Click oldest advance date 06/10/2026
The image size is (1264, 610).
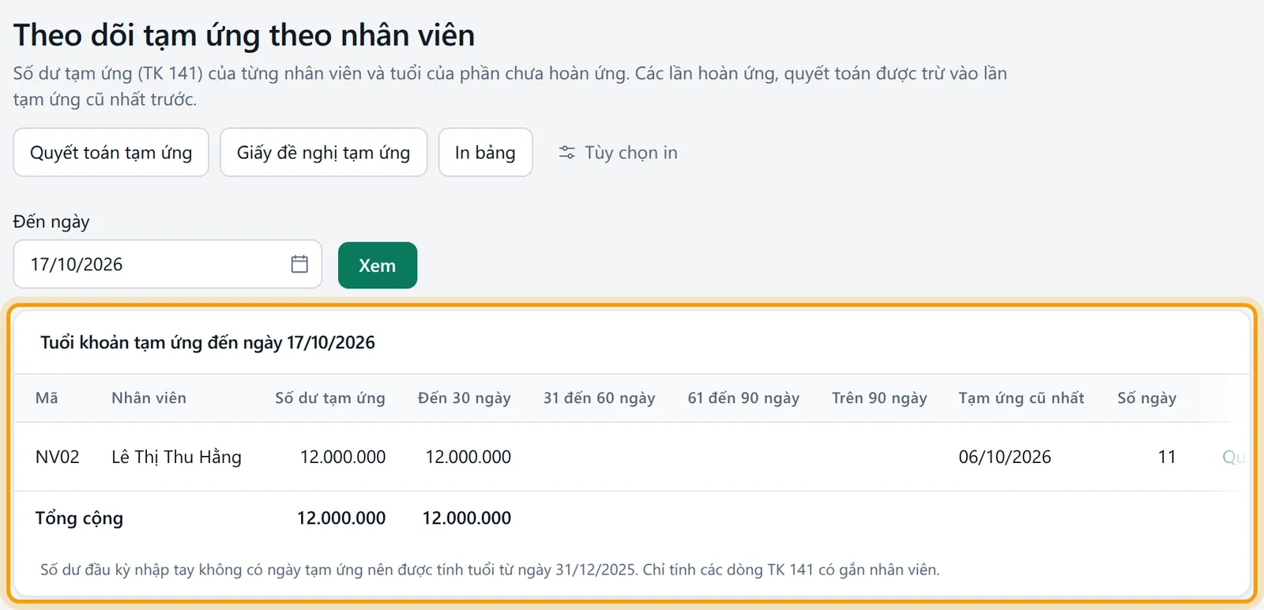tap(1005, 457)
